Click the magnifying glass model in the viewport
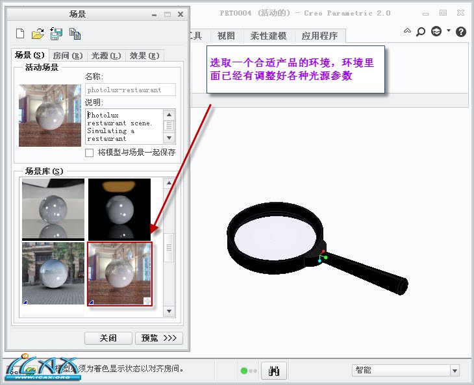The height and width of the screenshot is (385, 474). pyautogui.click(x=317, y=249)
